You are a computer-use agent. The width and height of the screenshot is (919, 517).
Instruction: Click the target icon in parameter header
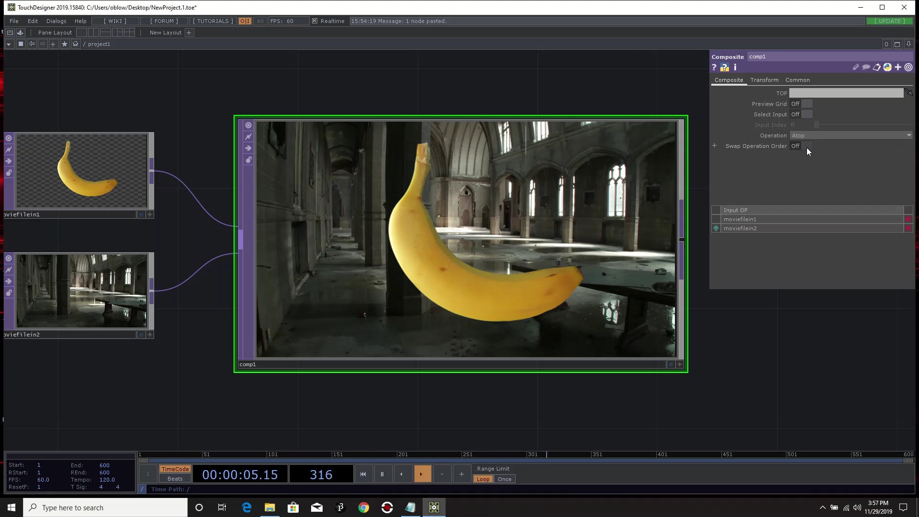click(x=908, y=67)
